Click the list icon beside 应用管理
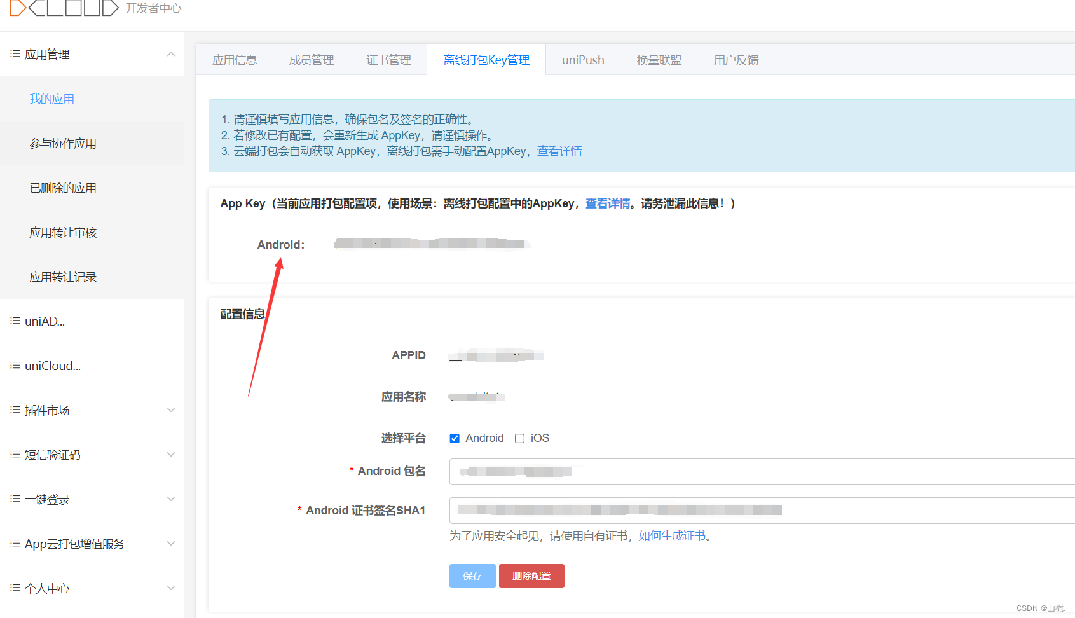This screenshot has width=1075, height=618. click(x=15, y=54)
